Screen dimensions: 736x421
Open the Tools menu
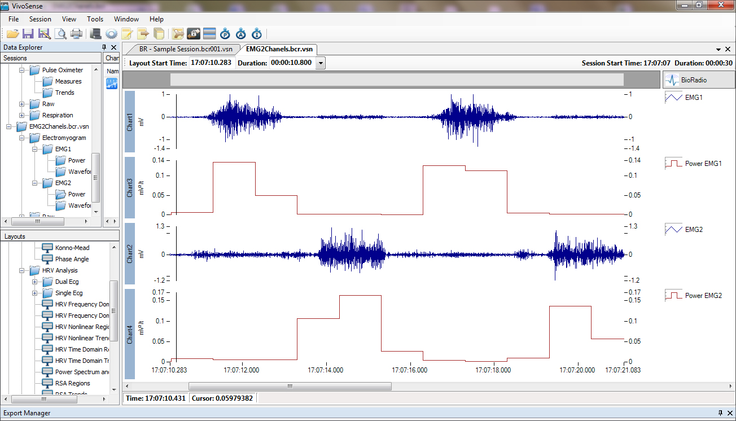95,19
